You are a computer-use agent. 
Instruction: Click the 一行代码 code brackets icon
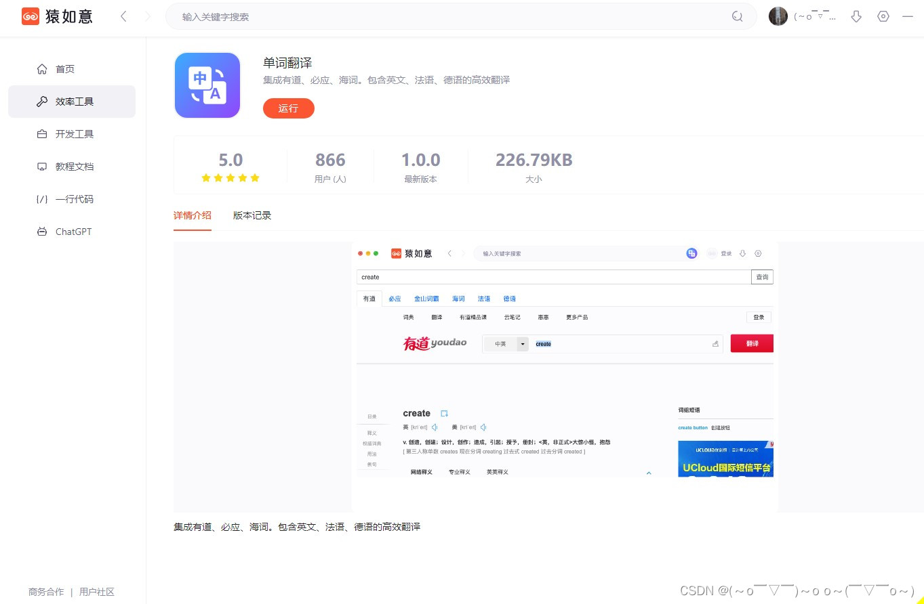42,199
